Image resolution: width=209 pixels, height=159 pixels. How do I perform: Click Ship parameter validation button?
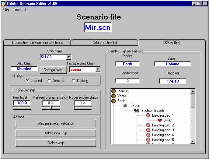(x=56, y=123)
